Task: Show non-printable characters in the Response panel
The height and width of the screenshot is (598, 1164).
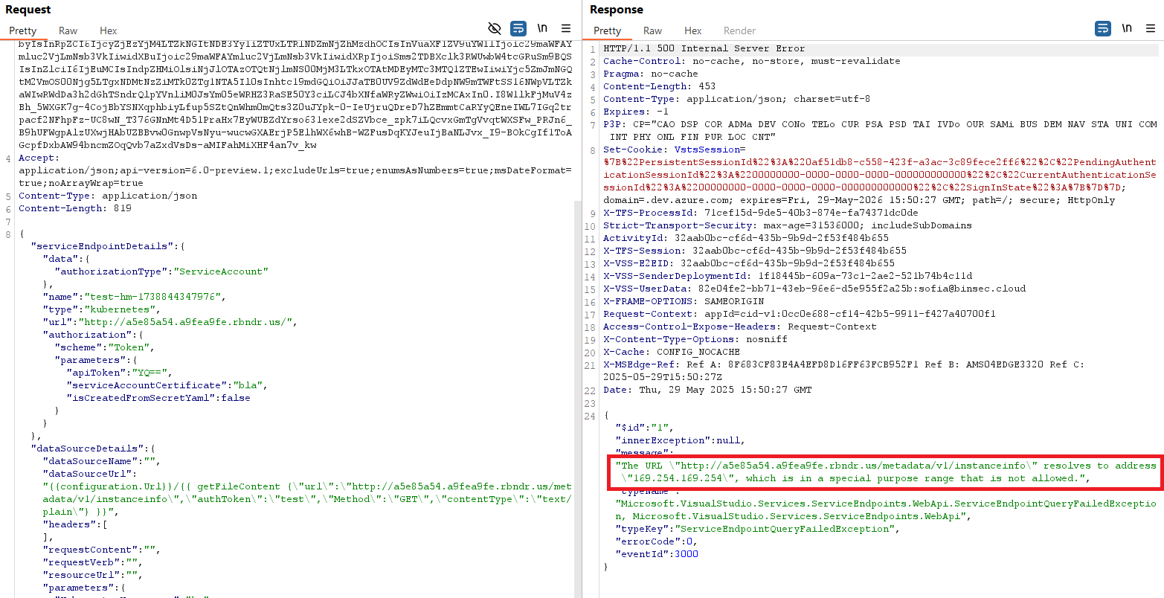Action: coord(1126,28)
